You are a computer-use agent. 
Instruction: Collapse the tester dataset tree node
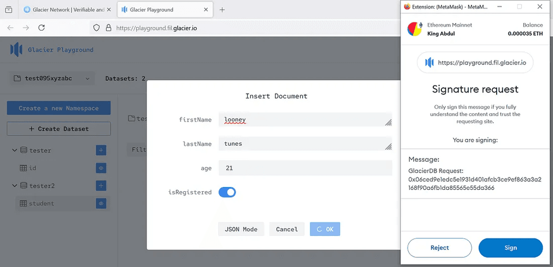pyautogui.click(x=14, y=150)
